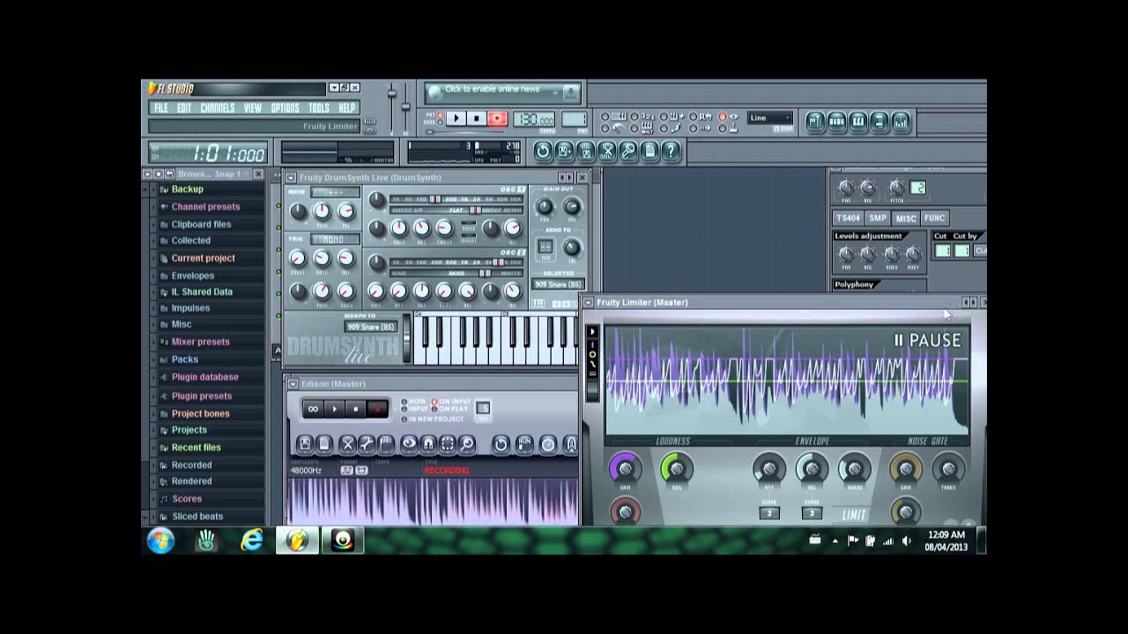Screen dimensions: 1128x634
Task: Open Internet Explorer from the taskbar
Action: coord(252,541)
